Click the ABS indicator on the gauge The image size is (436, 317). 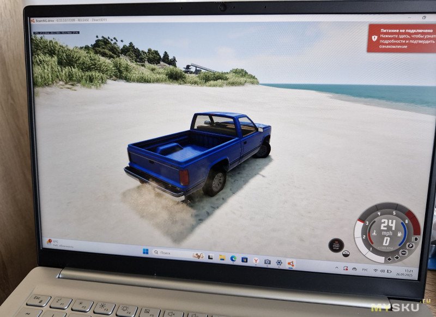point(403,253)
